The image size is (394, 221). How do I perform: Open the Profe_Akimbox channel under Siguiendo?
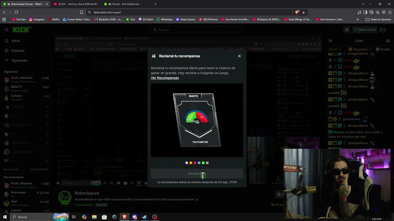coord(26,79)
